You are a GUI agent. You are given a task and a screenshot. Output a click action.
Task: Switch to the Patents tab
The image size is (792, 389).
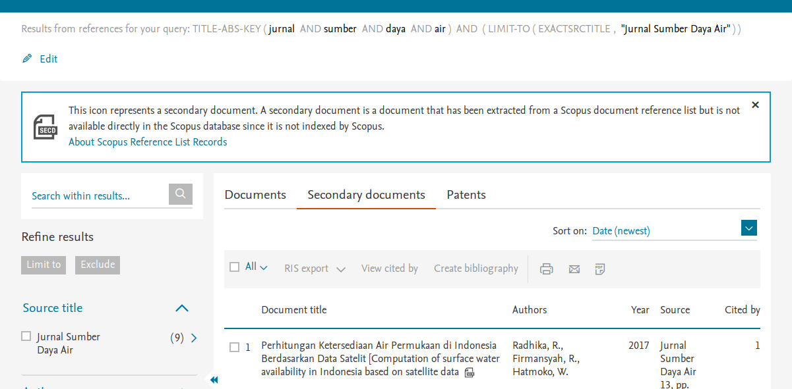pos(466,195)
